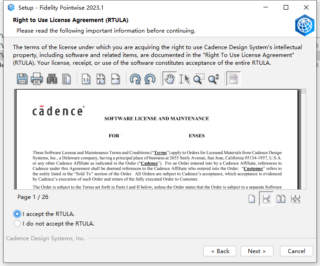320x266 pixels.
Task: Minimize the setup window
Action: pos(266,7)
